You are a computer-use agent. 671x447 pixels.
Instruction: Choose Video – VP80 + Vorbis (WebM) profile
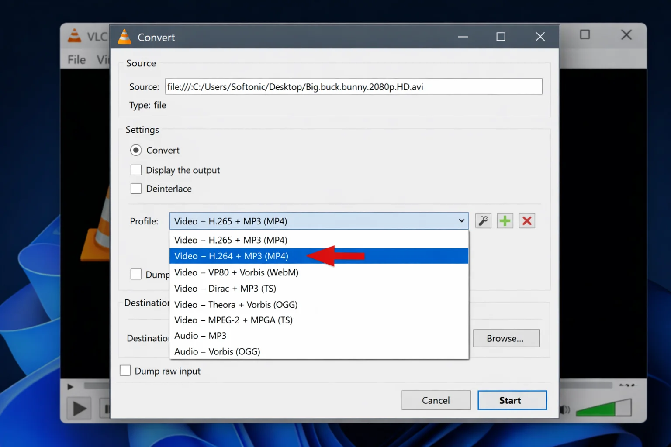point(319,272)
